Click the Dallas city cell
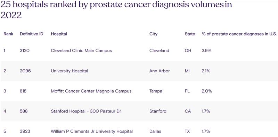Screen dimensions: 278x137 pyautogui.click(x=155, y=131)
